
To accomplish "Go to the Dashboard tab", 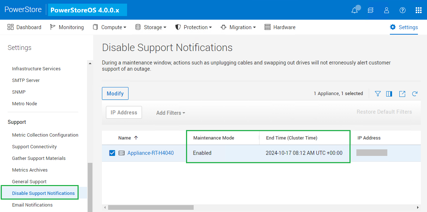I will click(x=28, y=27).
